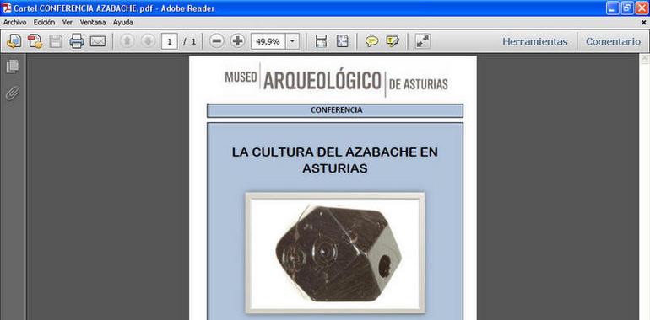Image resolution: width=650 pixels, height=320 pixels.
Task: Open the Ventana menu
Action: click(x=93, y=23)
